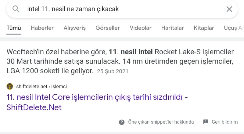Viewport: 244px width, 134px height.
Task: Click the featured snippet answer text
Action: point(120,61)
